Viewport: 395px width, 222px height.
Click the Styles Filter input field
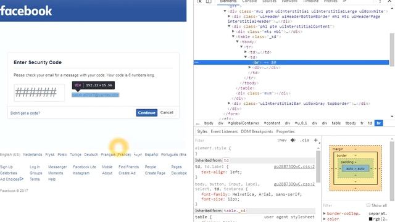235,140
